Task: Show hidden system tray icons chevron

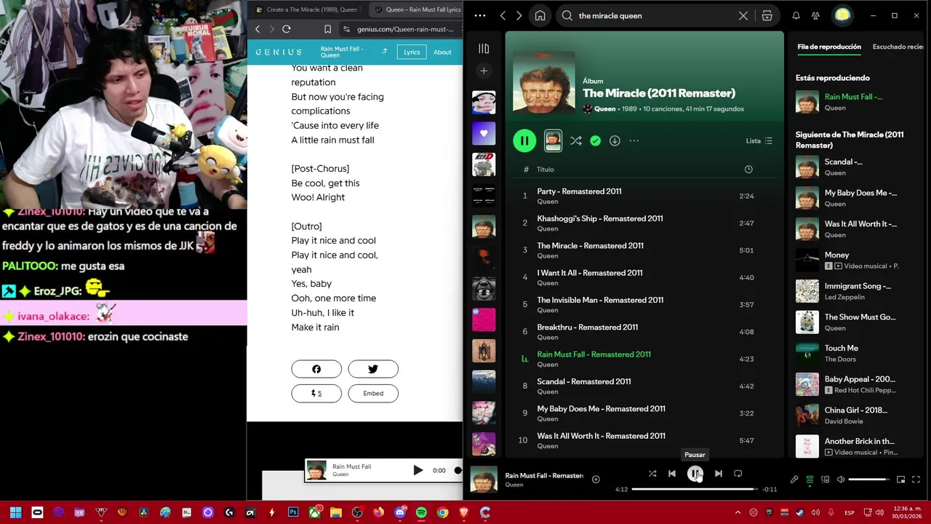Action: coord(738,512)
